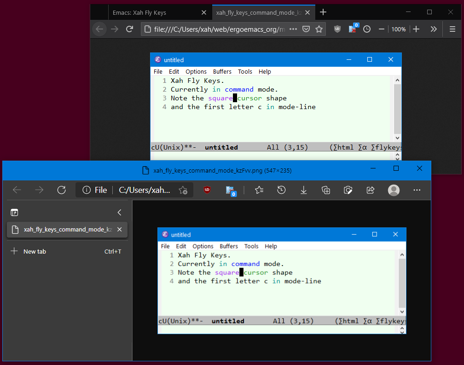Zoom in with Firefox toolbar plus button
Viewport: 464px width, 365px height.
pos(416,29)
